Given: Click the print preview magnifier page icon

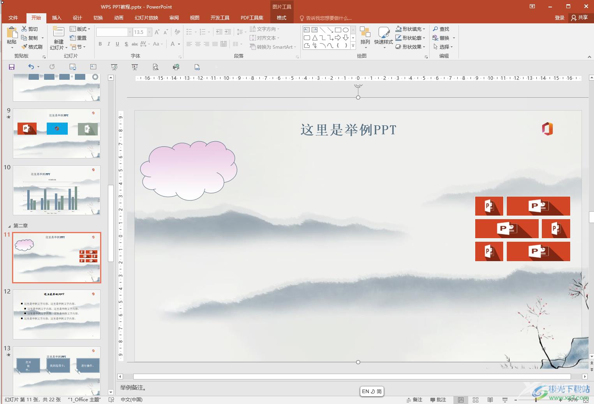Looking at the screenshot, I should [155, 67].
